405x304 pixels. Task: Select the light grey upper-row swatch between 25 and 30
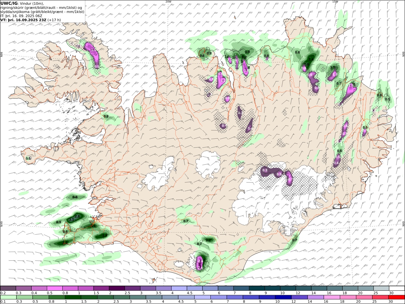381,288
